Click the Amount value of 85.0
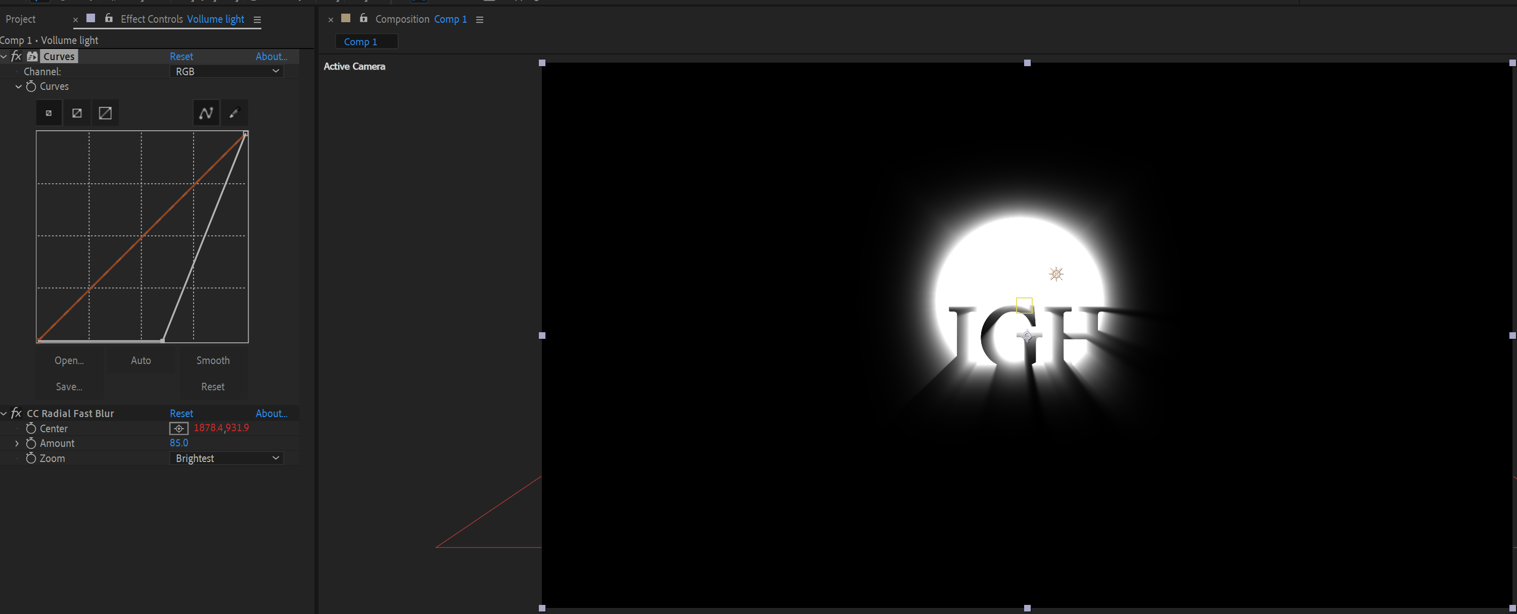Screen dimensions: 1517x614 point(179,443)
